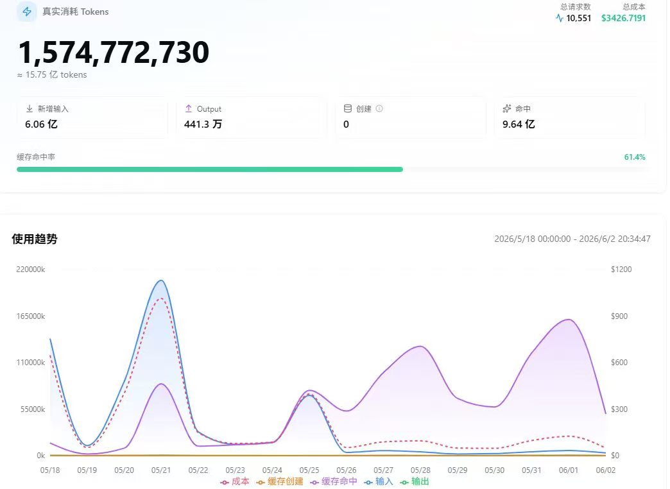Image resolution: width=670 pixels, height=489 pixels.
Task: Toggle the 输出 legend entry
Action: tap(415, 482)
